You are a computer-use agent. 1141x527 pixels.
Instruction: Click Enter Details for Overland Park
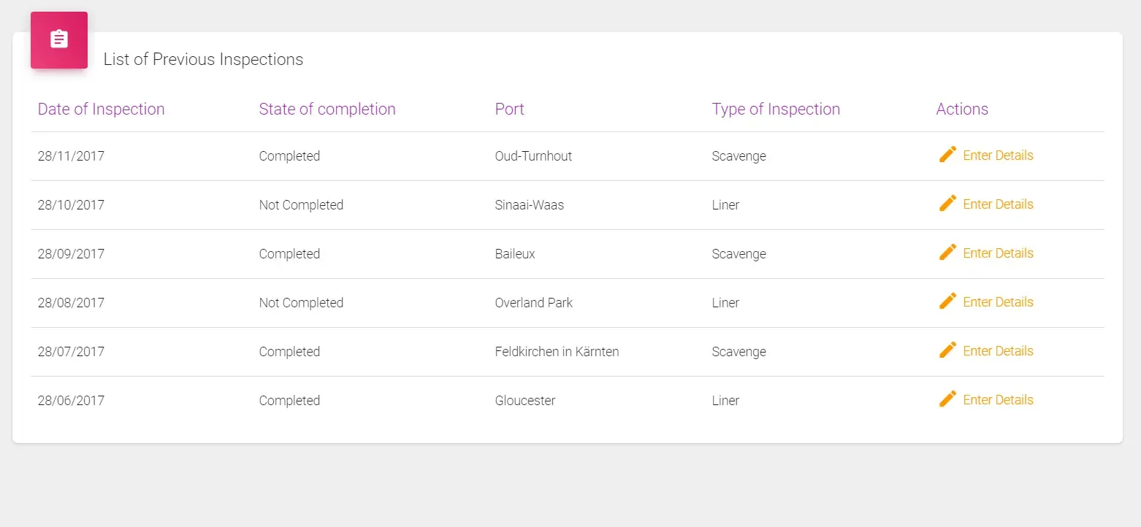tap(998, 302)
